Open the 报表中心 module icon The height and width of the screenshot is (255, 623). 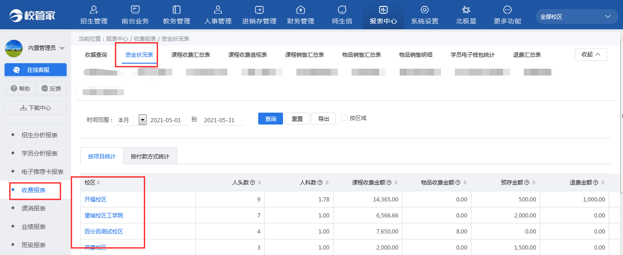pos(383,10)
